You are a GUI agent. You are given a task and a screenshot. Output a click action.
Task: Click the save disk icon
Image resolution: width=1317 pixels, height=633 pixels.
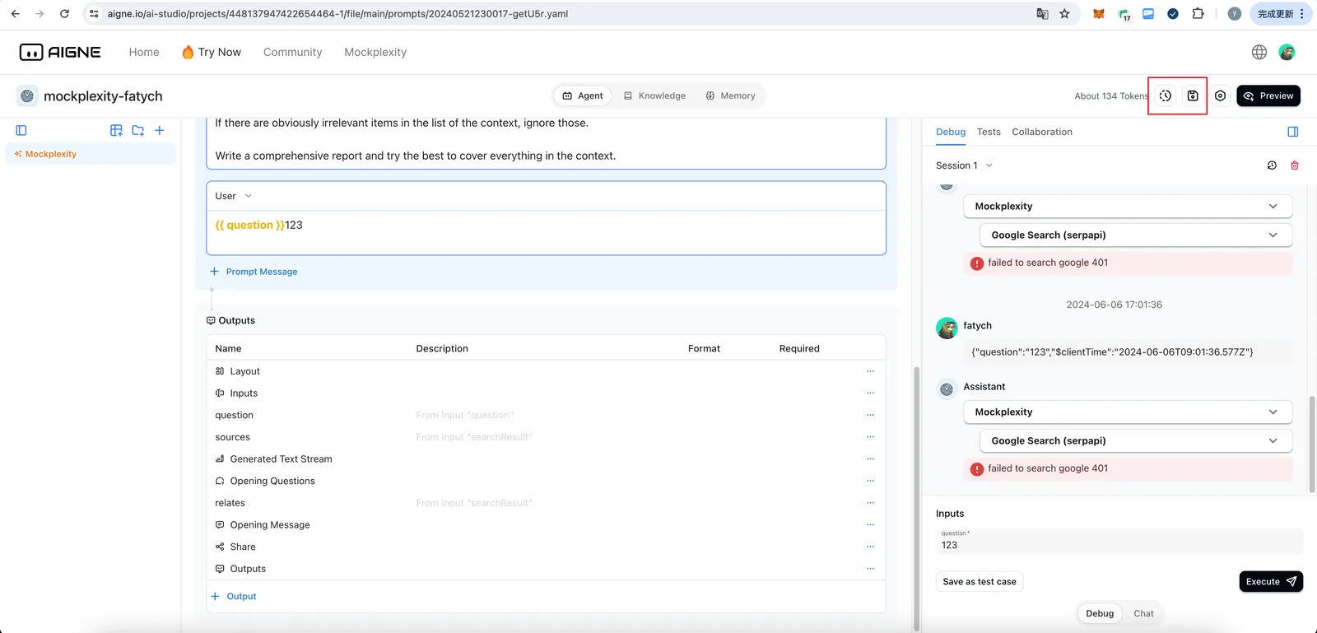(x=1193, y=95)
